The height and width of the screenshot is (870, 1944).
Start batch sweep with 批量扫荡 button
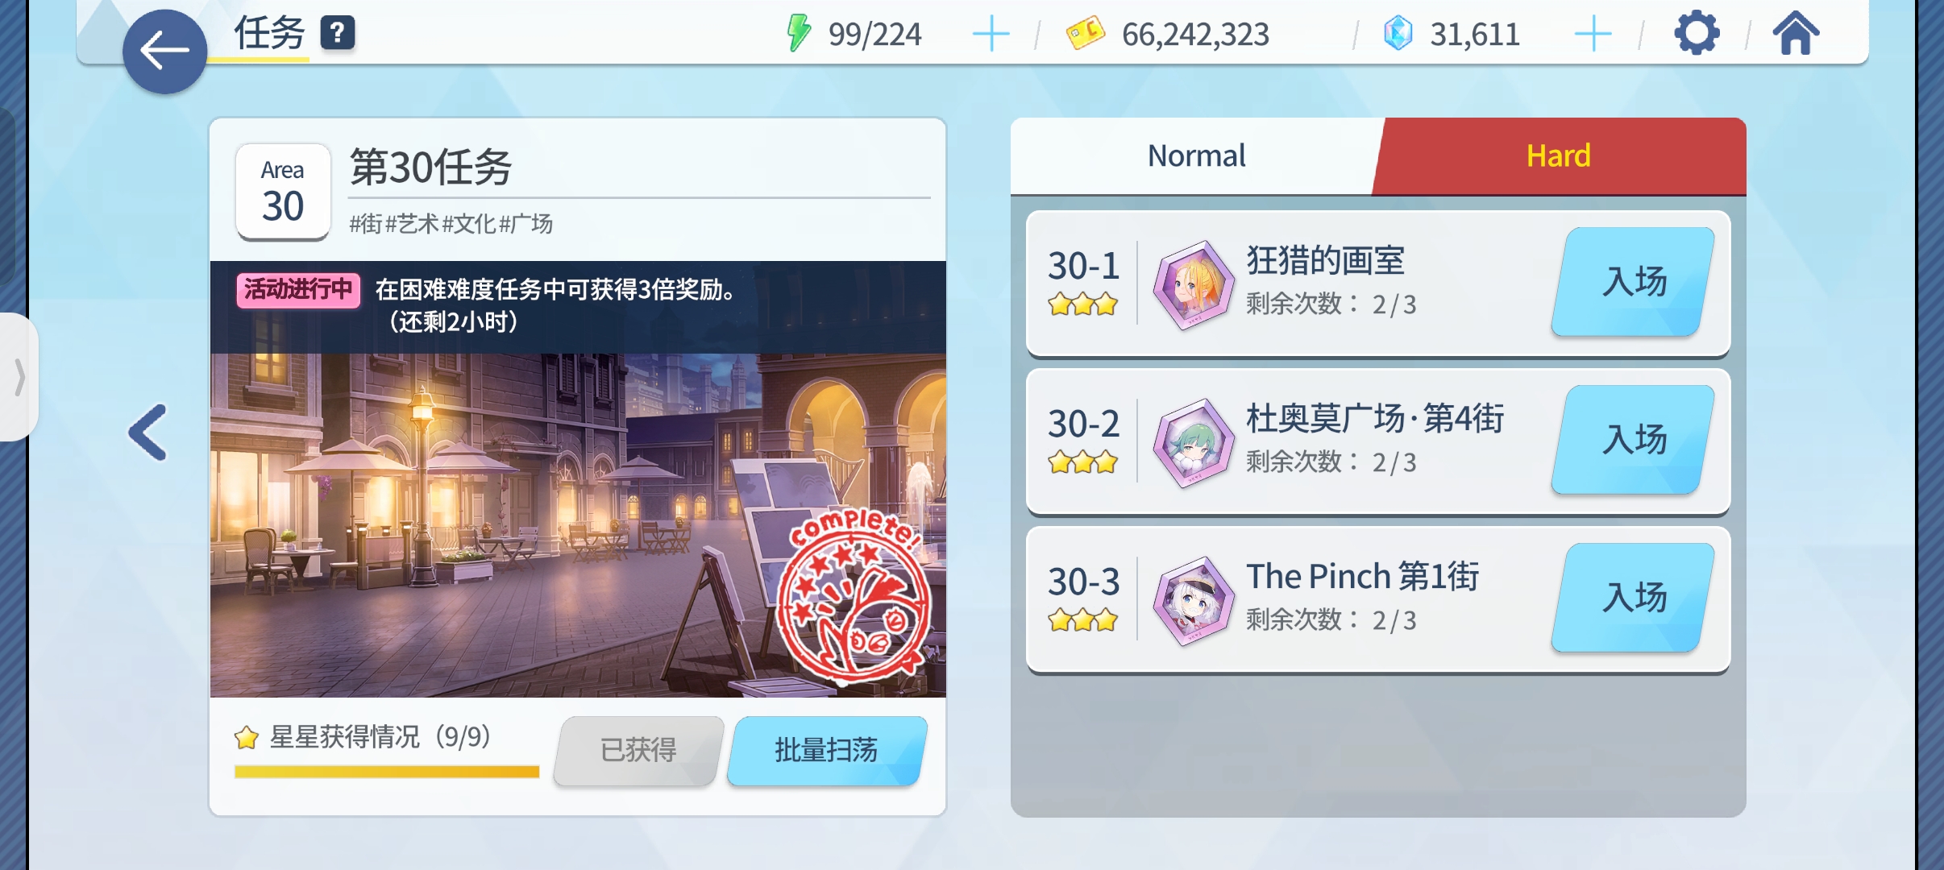(x=827, y=750)
